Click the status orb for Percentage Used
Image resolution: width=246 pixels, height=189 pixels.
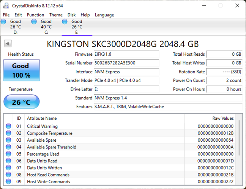click(x=8, y=154)
